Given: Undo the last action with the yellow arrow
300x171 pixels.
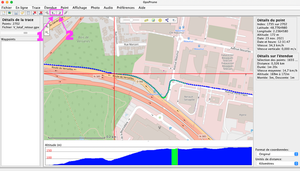Looking at the screenshot, I should (x=22, y=13).
